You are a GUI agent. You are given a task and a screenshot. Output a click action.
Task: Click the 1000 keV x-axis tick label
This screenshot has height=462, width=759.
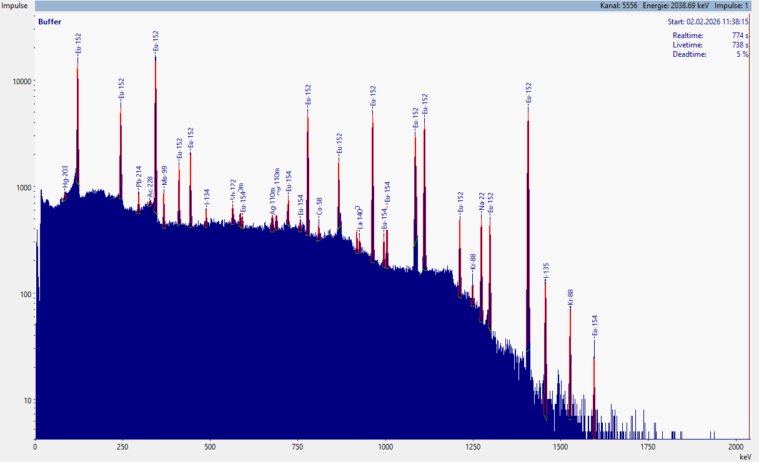point(385,447)
